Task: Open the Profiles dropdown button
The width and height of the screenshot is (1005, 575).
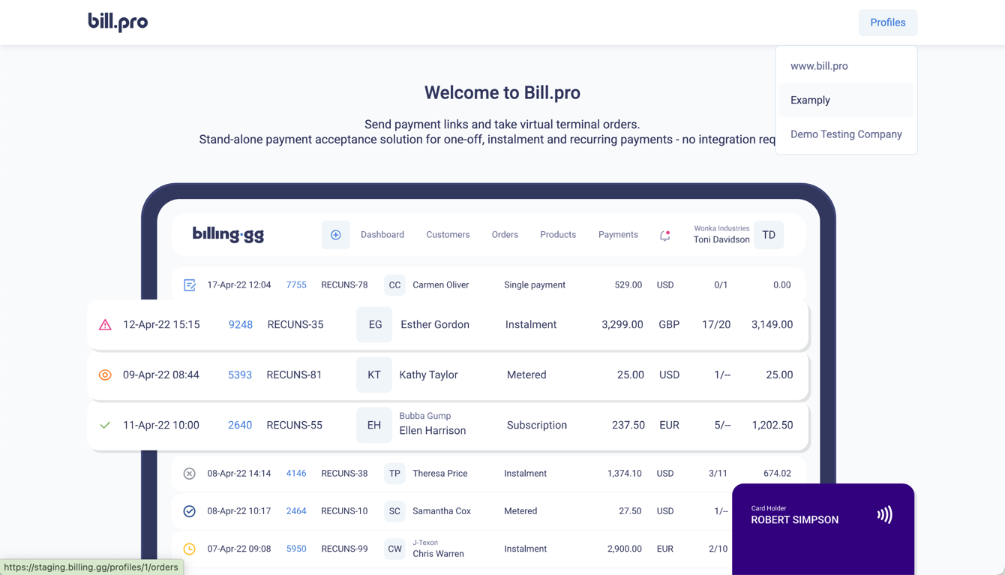Action: (887, 23)
